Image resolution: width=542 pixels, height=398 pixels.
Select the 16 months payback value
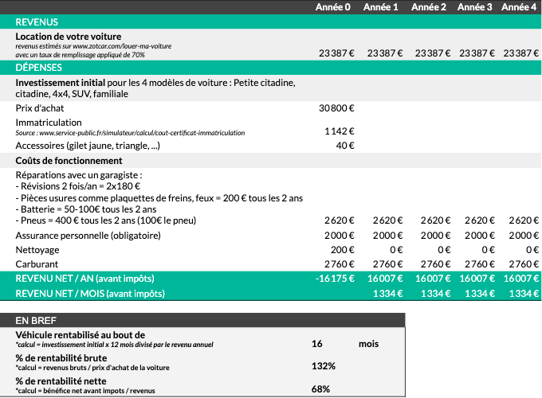316,344
